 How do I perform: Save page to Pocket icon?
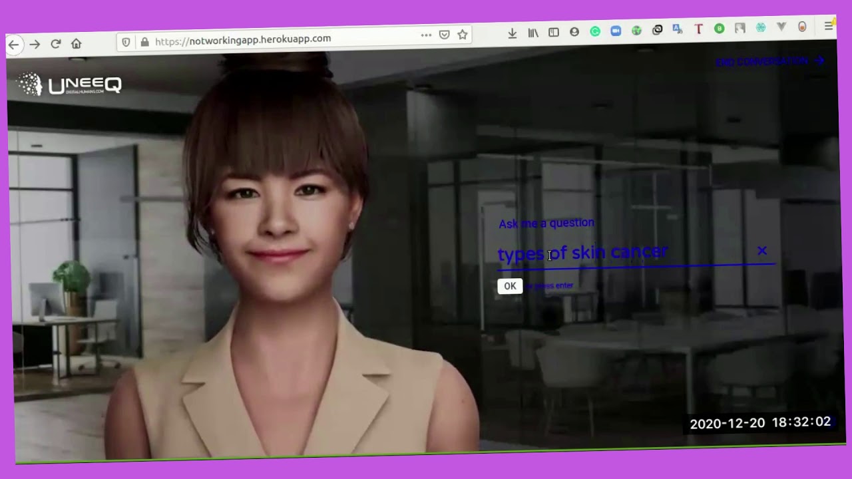click(x=445, y=35)
